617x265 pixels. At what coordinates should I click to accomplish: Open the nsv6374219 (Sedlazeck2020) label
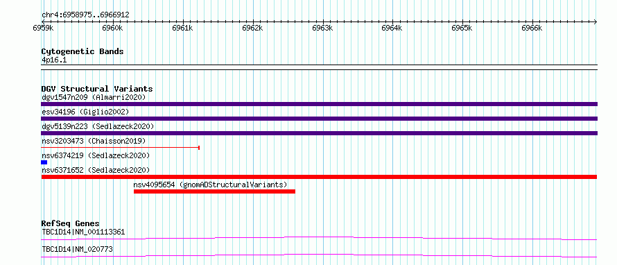coord(96,155)
